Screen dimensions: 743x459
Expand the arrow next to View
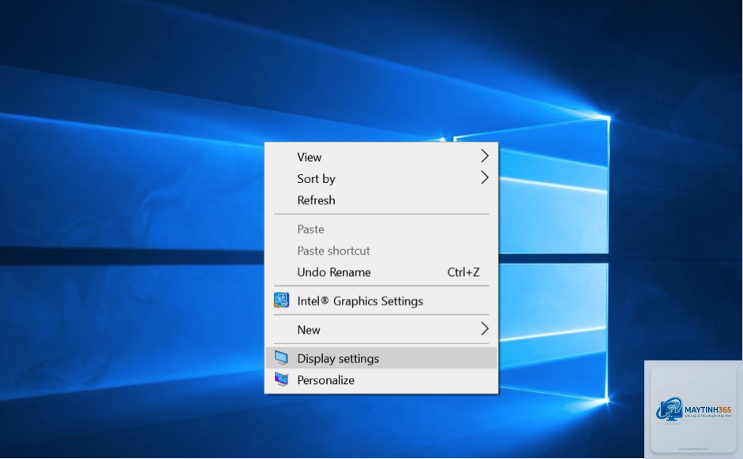tap(484, 155)
